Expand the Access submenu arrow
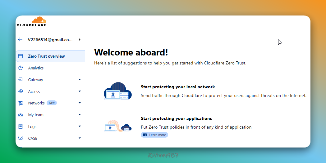The width and height of the screenshot is (326, 163). pyautogui.click(x=80, y=91)
